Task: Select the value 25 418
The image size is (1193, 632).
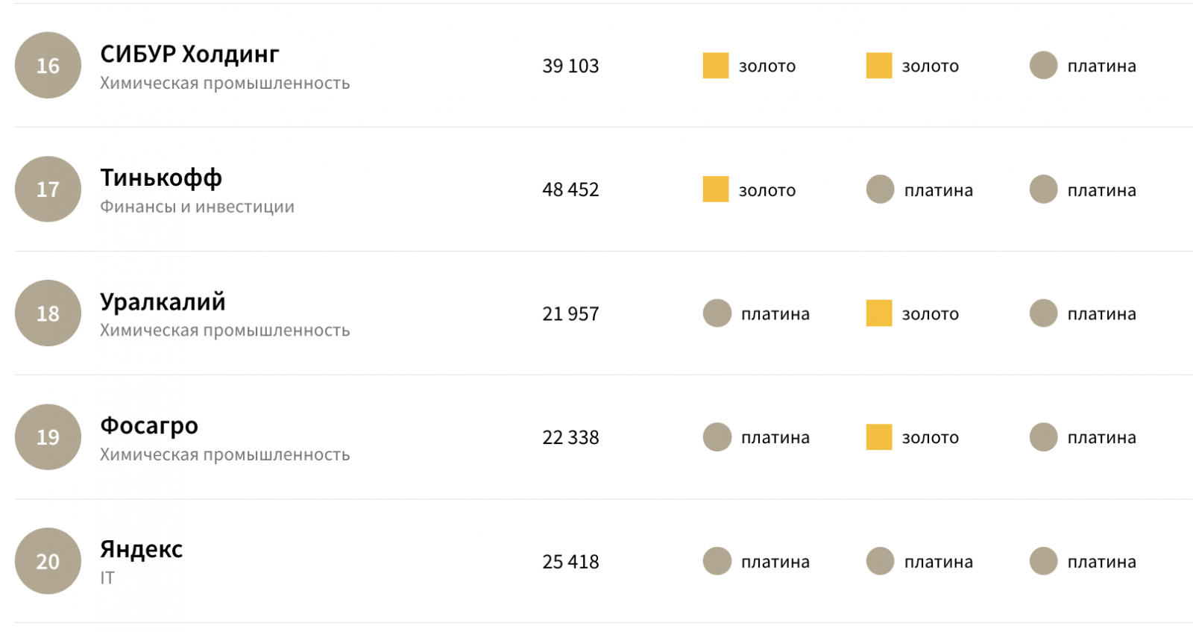Action: 570,562
